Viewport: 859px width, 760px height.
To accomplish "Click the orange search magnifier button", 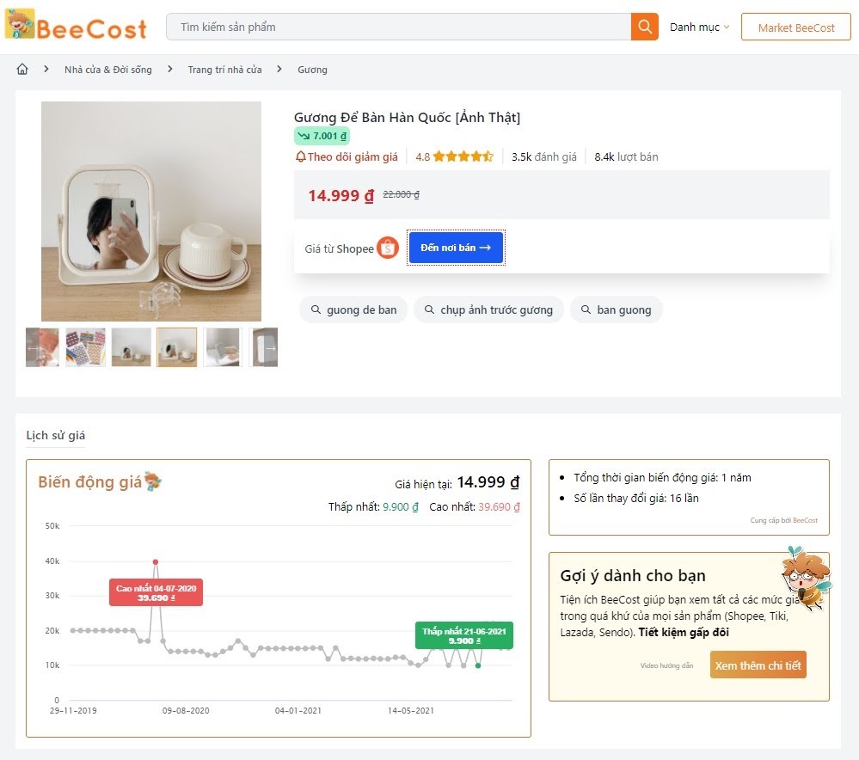I will pyautogui.click(x=644, y=27).
